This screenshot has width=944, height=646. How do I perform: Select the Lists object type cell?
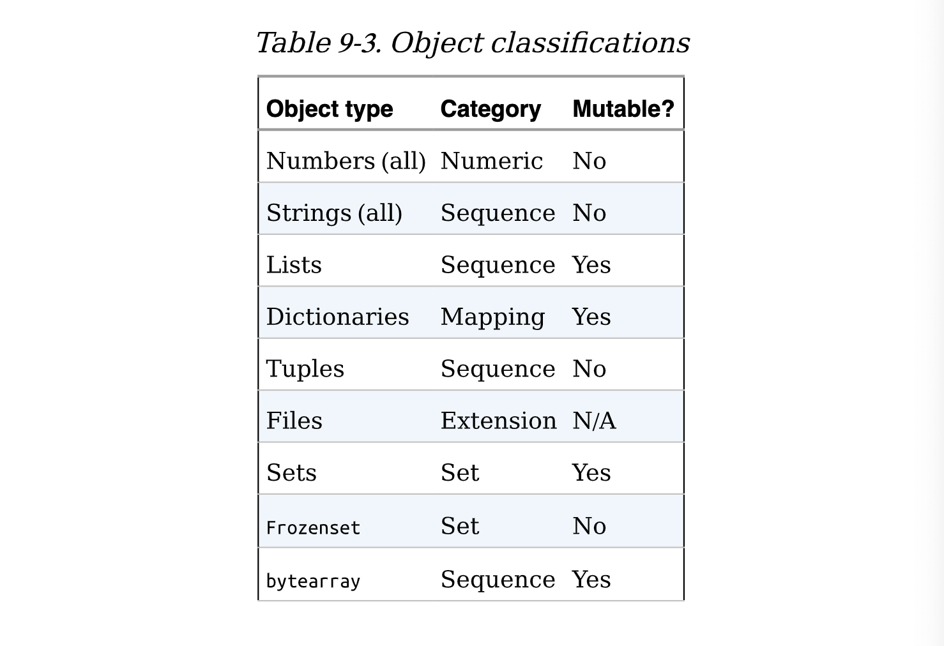(294, 264)
